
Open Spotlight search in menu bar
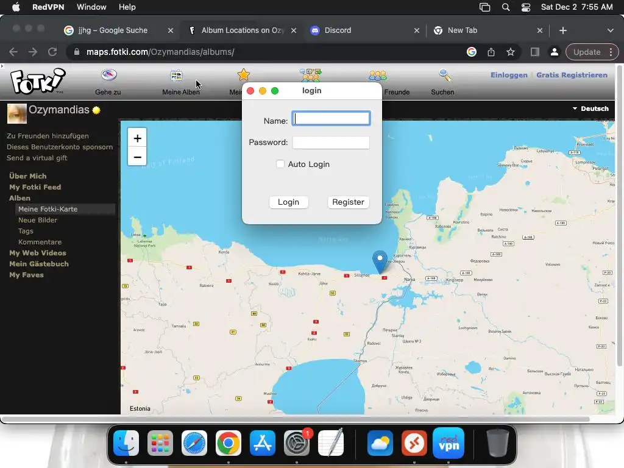[x=505, y=7]
